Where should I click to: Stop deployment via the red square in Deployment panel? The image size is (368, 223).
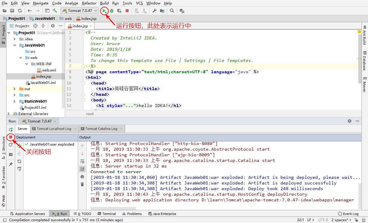pyautogui.click(x=11, y=137)
